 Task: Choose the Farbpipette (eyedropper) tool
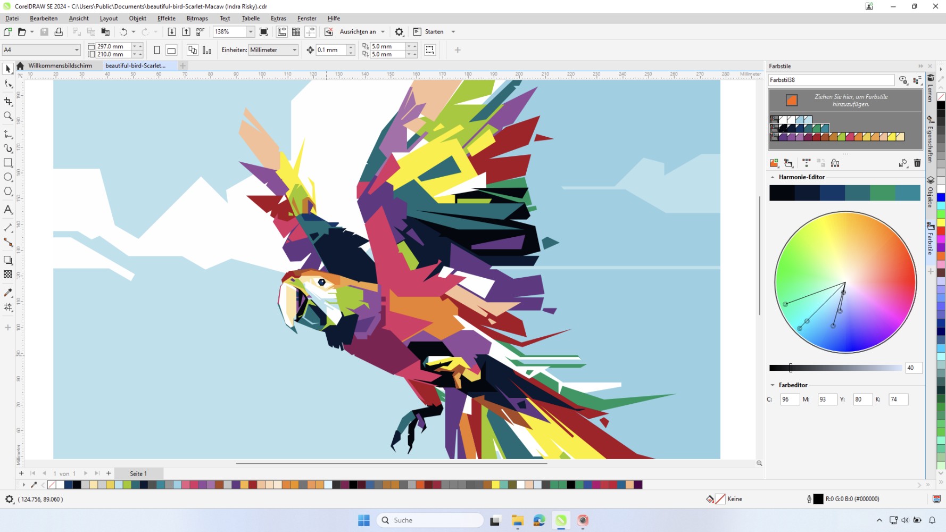pyautogui.click(x=8, y=292)
